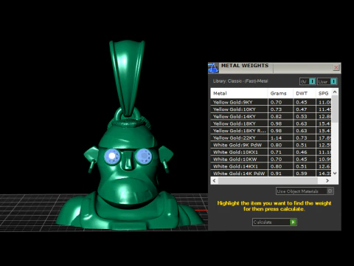The width and height of the screenshot is (354, 266).
Task: Click the scroll down arrow of metal list
Action: [x=335, y=173]
